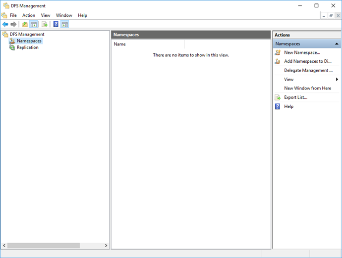The image size is (342, 258).
Task: Click Export List... action text
Action: tap(295, 97)
